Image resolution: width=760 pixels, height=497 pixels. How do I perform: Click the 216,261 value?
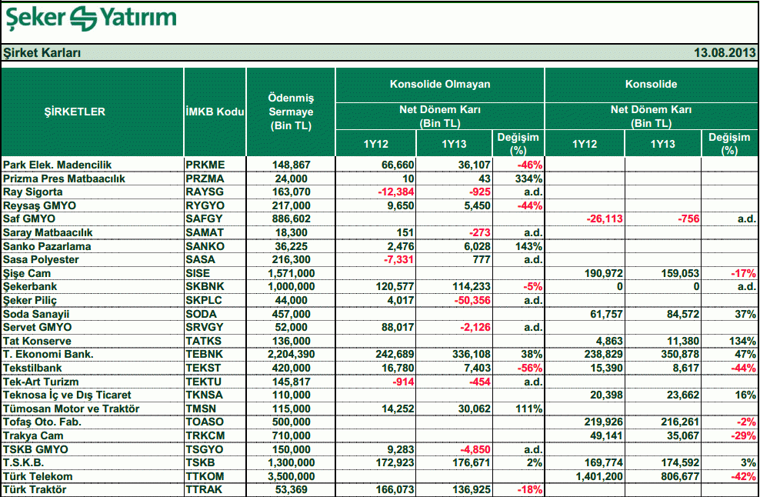[x=680, y=422]
